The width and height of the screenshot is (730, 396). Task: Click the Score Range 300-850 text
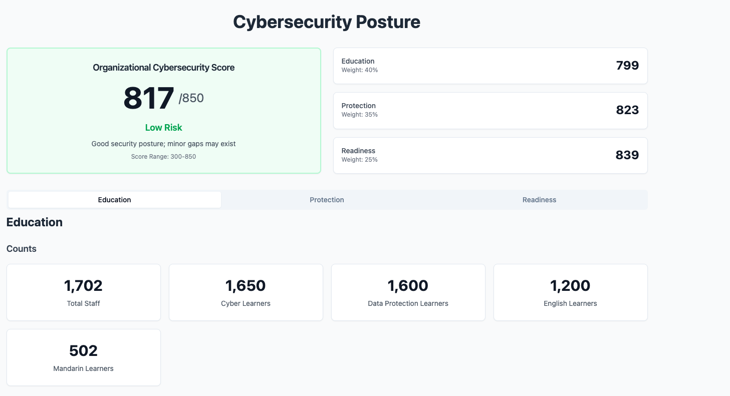(163, 157)
